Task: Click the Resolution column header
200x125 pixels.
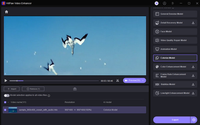Action: click(x=70, y=102)
